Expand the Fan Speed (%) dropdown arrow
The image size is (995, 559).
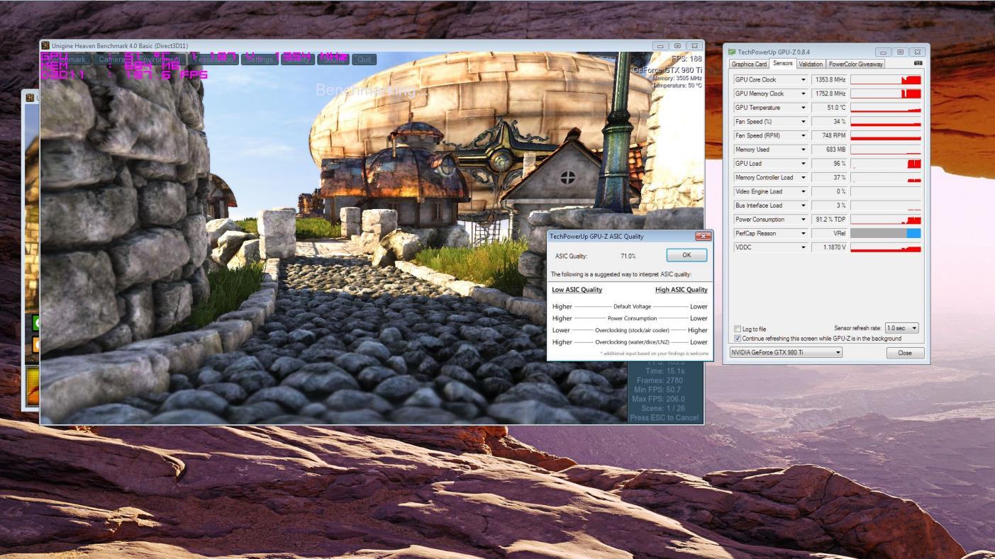click(x=804, y=122)
